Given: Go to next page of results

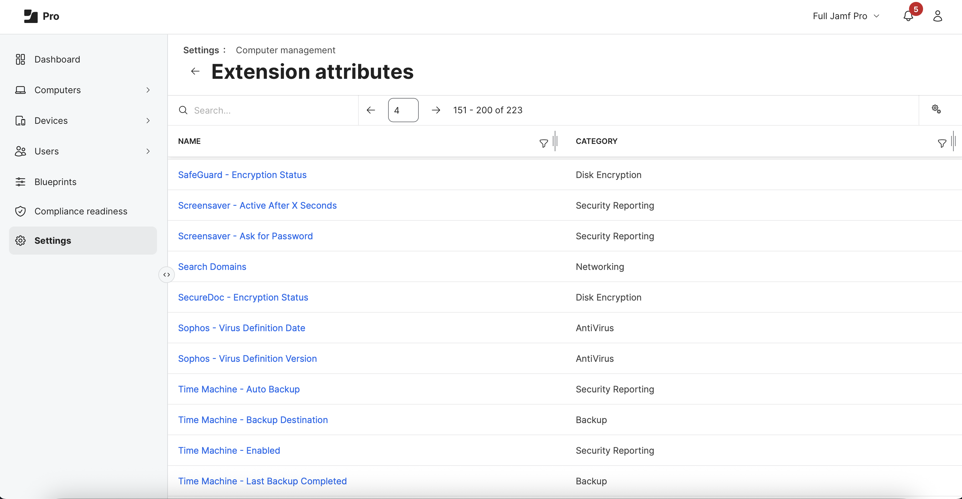Looking at the screenshot, I should click(x=435, y=110).
